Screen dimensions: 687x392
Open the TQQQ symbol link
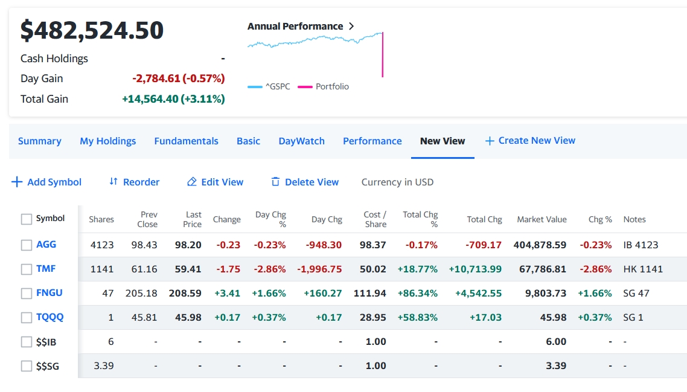click(x=50, y=317)
